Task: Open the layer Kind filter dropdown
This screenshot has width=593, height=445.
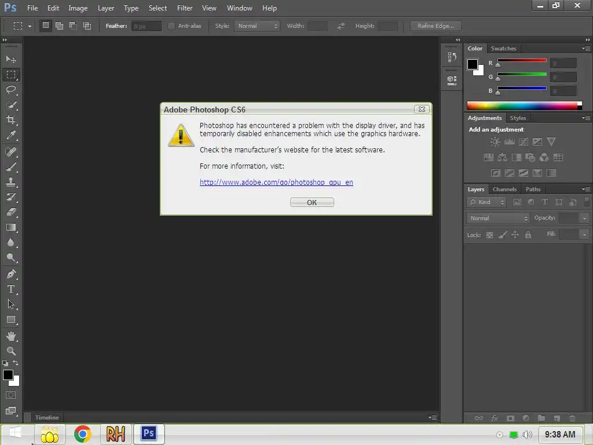Action: 486,202
